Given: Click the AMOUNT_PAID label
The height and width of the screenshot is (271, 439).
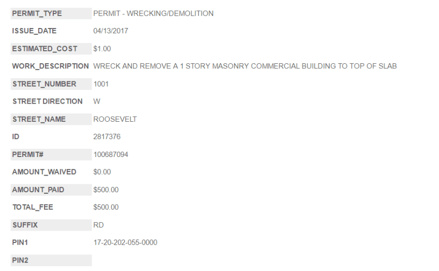Looking at the screenshot, I should (x=38, y=190).
